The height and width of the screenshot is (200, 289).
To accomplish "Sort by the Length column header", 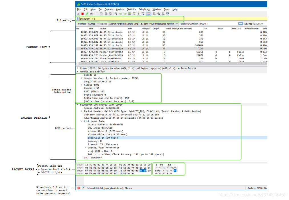I will (158, 29).
